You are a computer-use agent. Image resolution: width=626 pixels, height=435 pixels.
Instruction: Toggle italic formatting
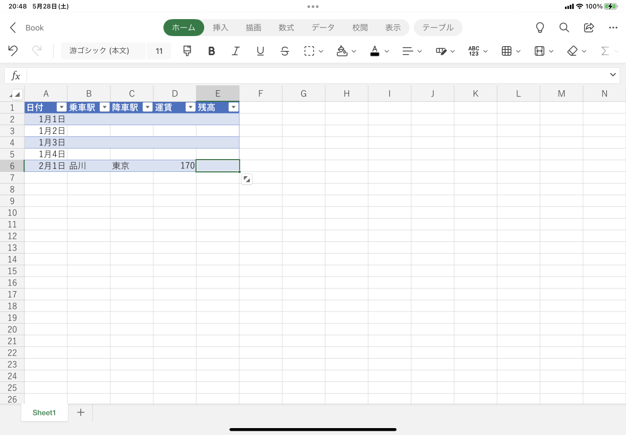click(236, 51)
